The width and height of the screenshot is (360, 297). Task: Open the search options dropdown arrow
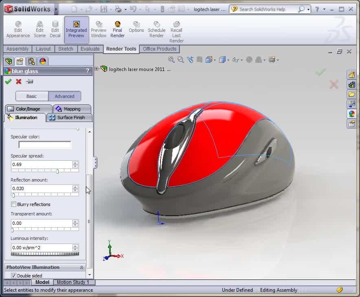click(x=308, y=10)
